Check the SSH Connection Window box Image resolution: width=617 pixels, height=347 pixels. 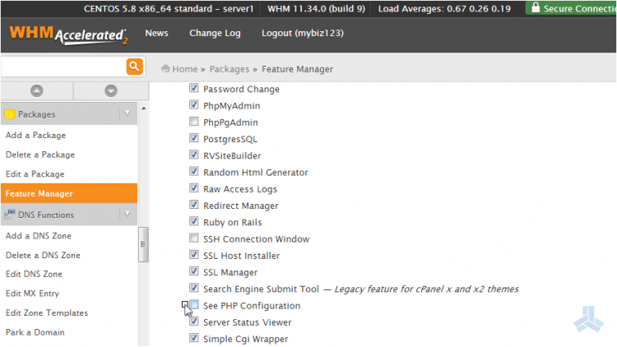194,239
